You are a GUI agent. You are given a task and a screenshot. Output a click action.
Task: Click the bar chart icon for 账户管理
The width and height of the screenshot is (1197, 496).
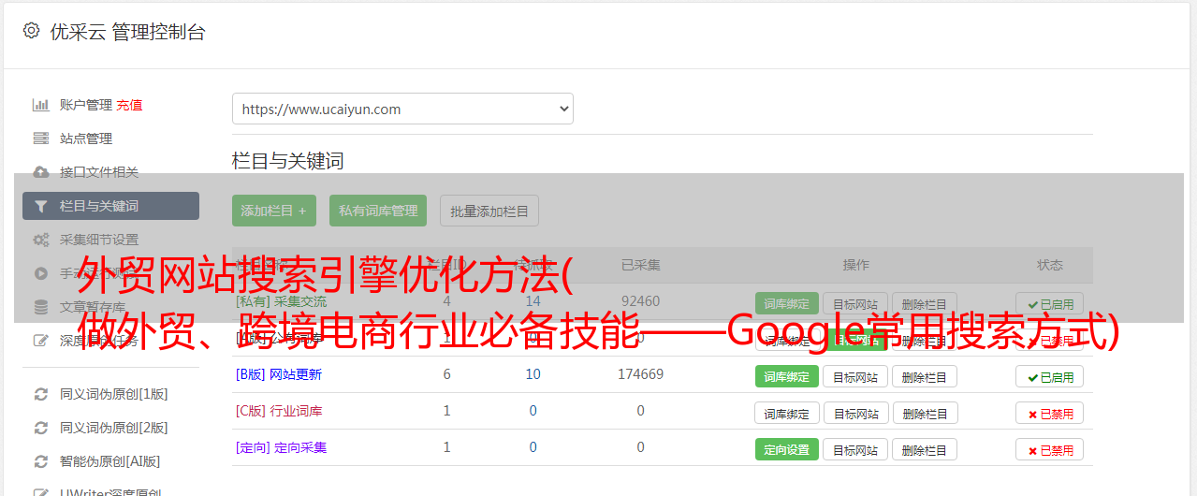click(41, 105)
